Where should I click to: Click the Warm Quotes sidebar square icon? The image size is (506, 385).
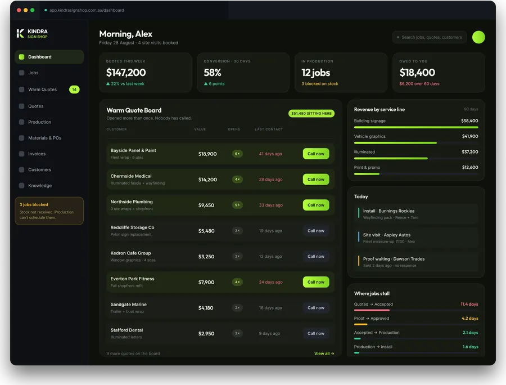[21, 89]
